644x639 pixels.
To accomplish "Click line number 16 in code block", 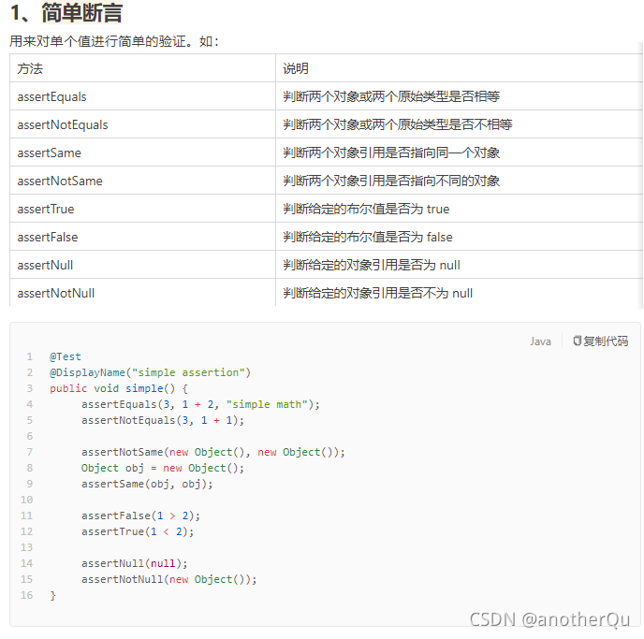I will [27, 596].
